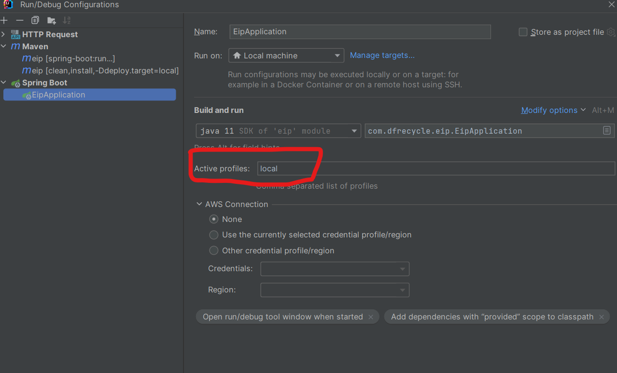Screen dimensions: 617x373
Task: Click the copy configuration icon
Action: pos(35,20)
